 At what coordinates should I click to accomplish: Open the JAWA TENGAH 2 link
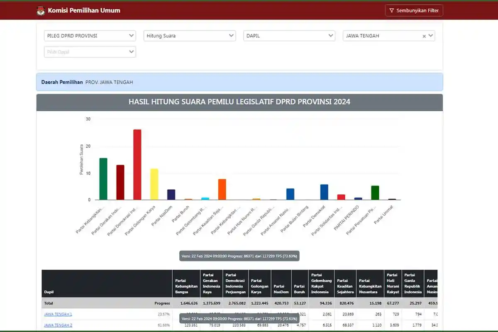click(58, 325)
